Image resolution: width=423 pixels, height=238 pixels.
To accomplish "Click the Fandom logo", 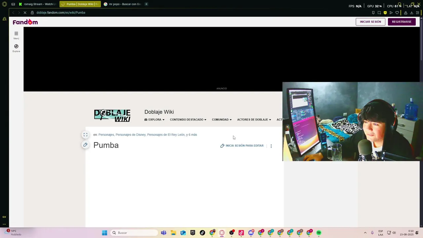I will pos(25,22).
